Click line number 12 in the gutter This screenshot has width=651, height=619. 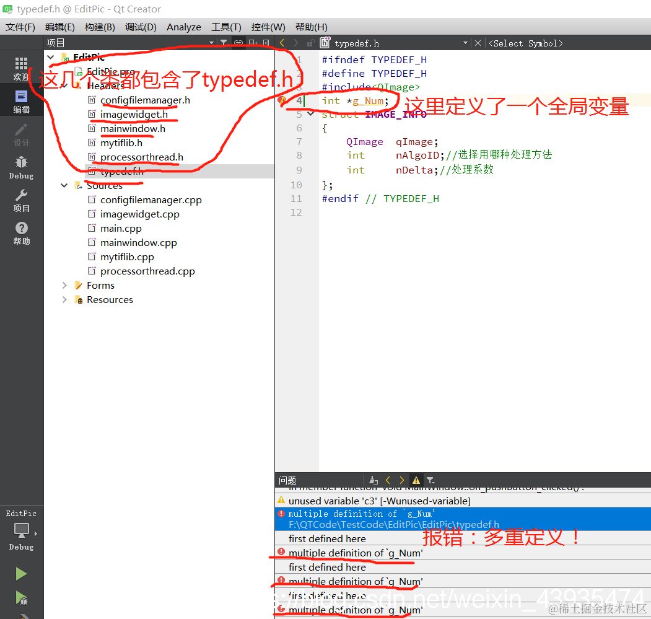pos(296,213)
